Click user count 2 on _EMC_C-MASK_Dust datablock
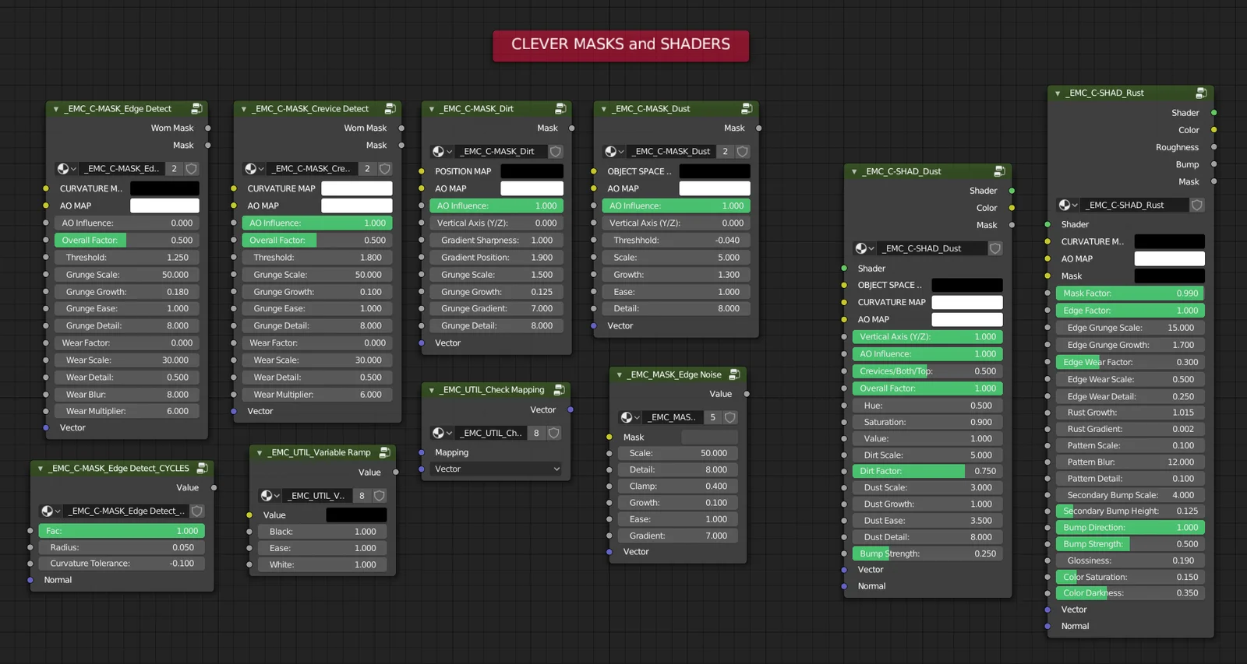The width and height of the screenshot is (1247, 664). [x=725, y=152]
